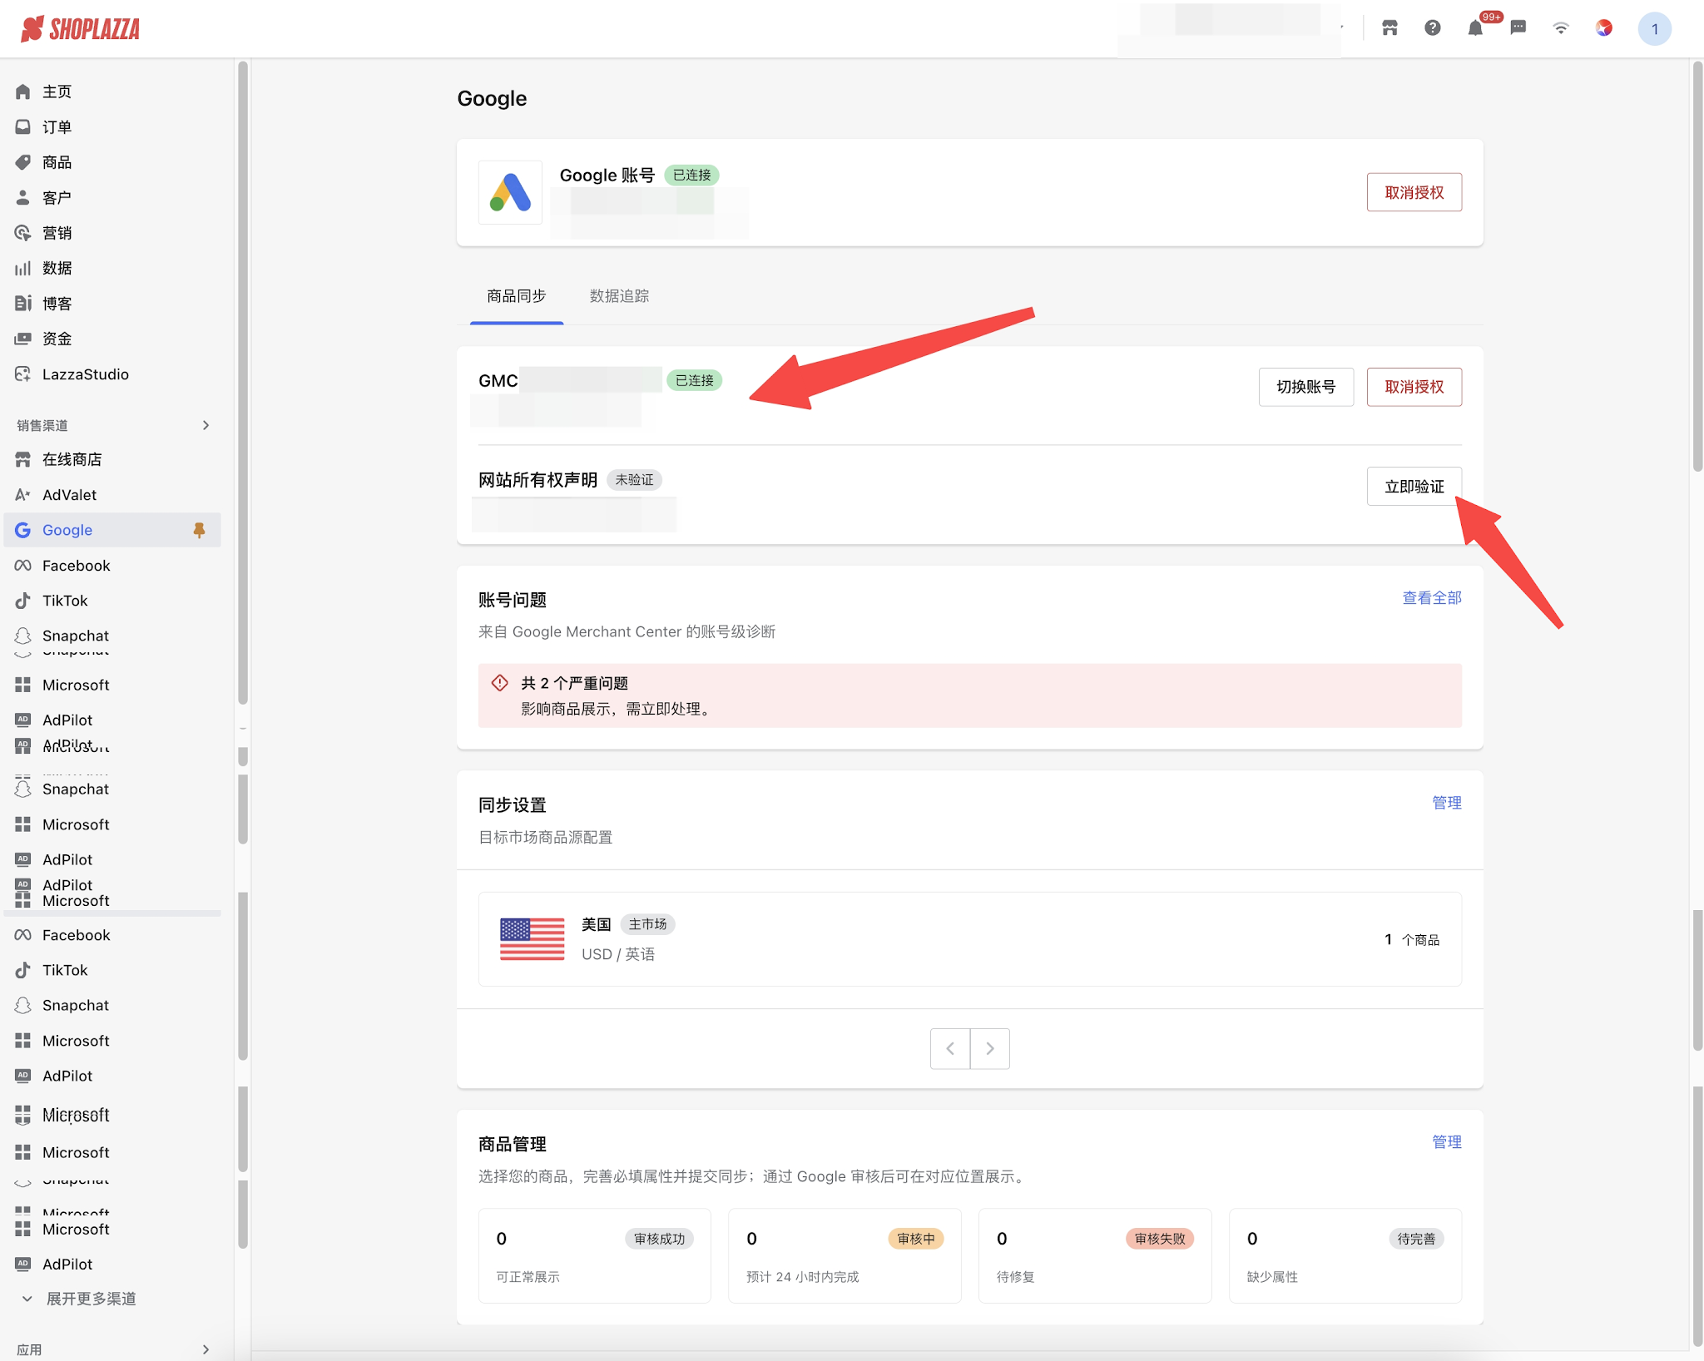Open the 审核成功 stat card
The image size is (1704, 1361).
(594, 1255)
